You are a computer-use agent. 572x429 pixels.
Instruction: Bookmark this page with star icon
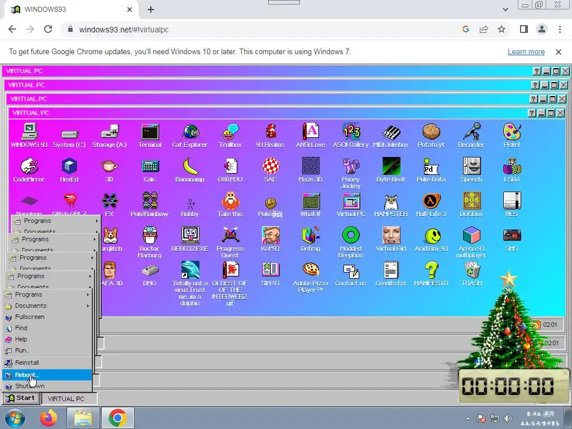coord(502,29)
